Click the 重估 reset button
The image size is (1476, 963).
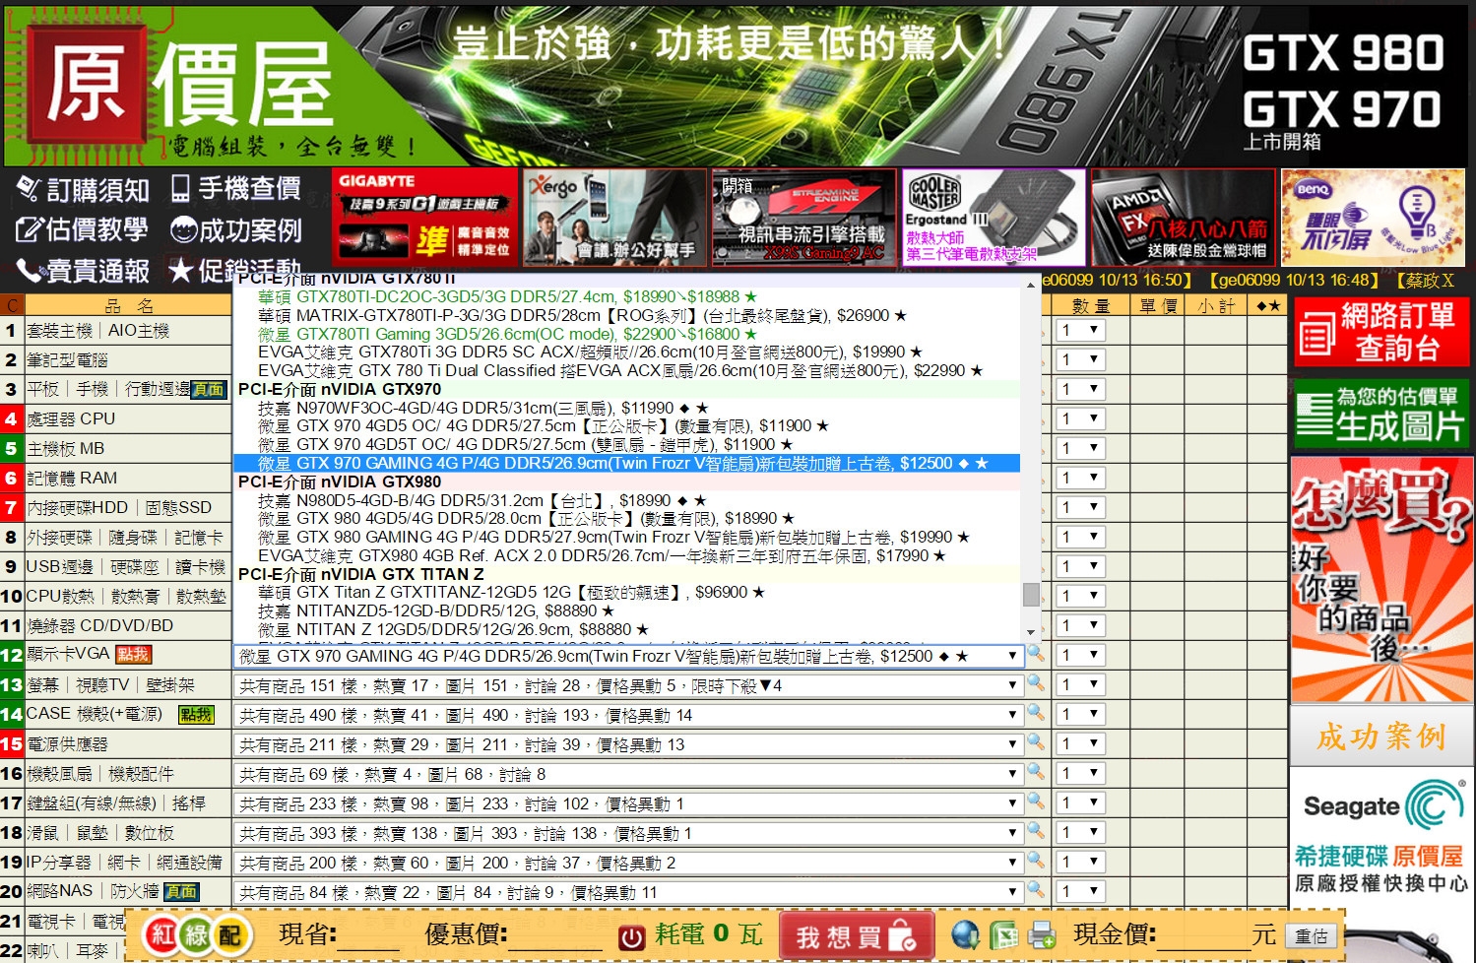(1312, 936)
